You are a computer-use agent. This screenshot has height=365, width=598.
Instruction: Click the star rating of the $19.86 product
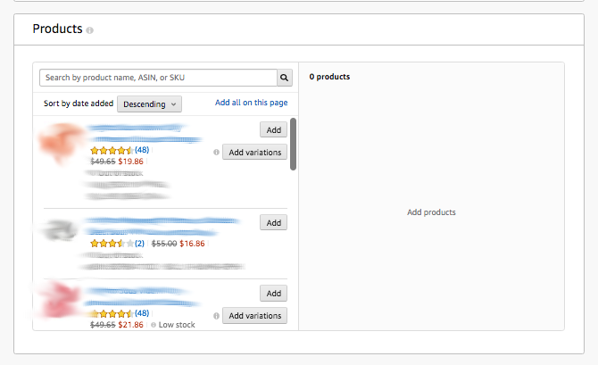112,150
